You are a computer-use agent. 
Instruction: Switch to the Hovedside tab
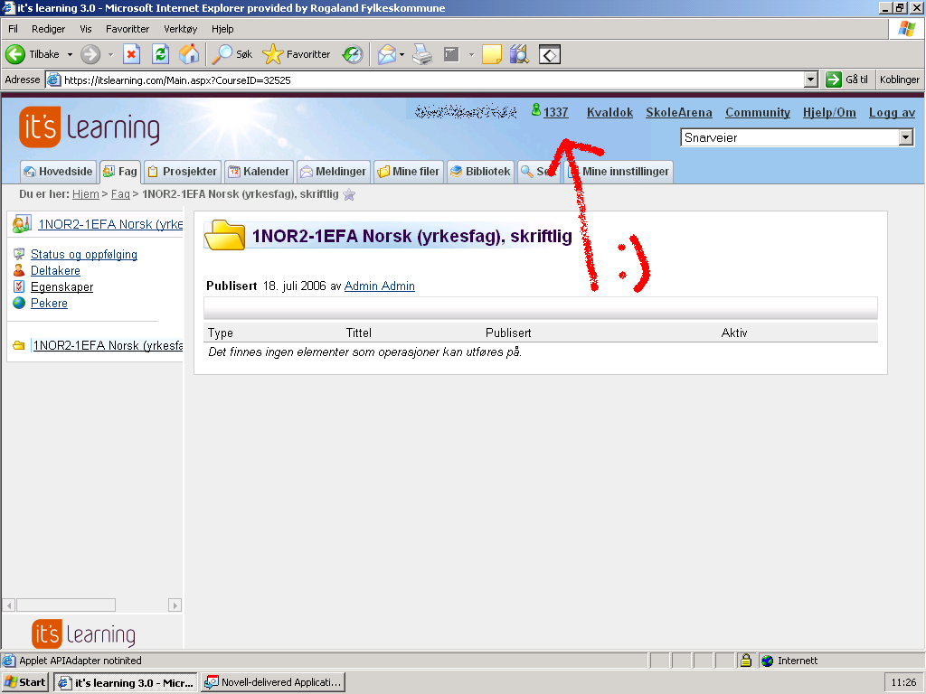click(58, 172)
